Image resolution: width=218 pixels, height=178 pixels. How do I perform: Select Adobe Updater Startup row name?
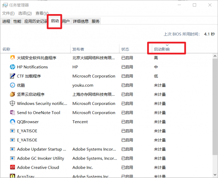pyautogui.click(x=42, y=149)
